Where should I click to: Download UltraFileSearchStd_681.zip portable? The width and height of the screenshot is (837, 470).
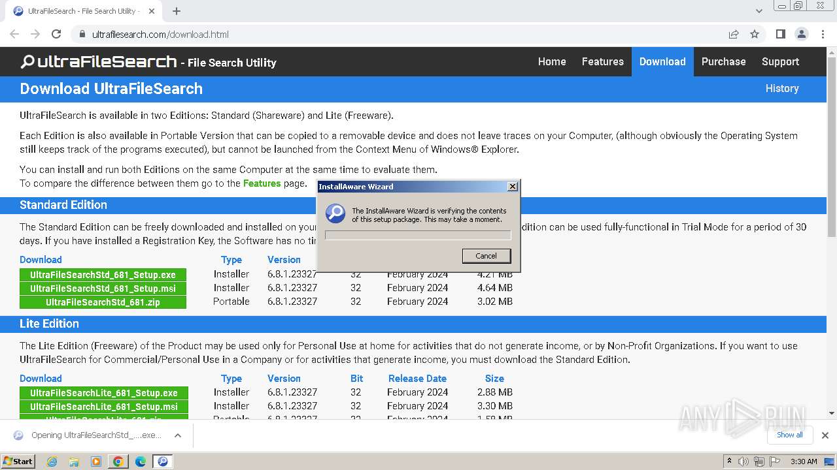103,302
